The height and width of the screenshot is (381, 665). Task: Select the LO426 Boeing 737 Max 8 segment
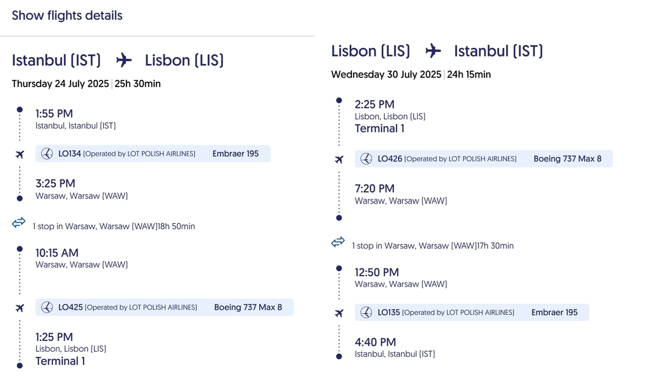(x=484, y=159)
